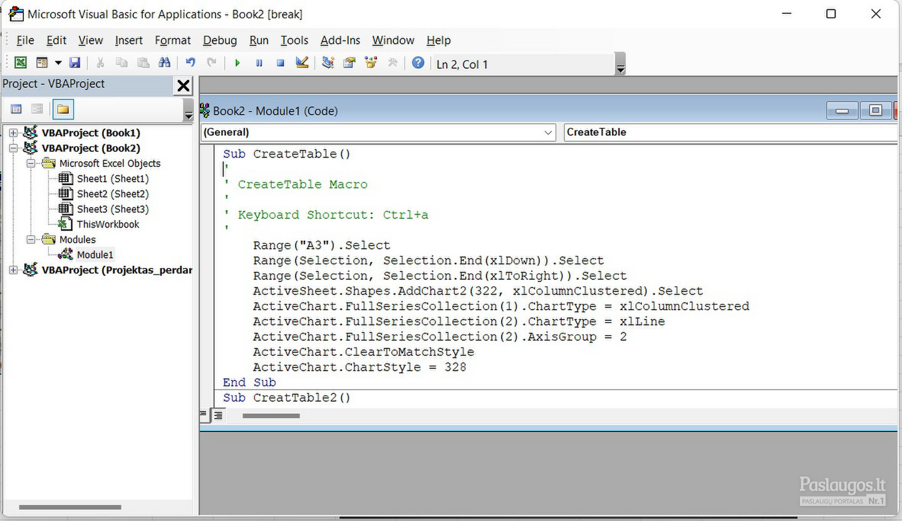Open the View menu

(x=90, y=40)
